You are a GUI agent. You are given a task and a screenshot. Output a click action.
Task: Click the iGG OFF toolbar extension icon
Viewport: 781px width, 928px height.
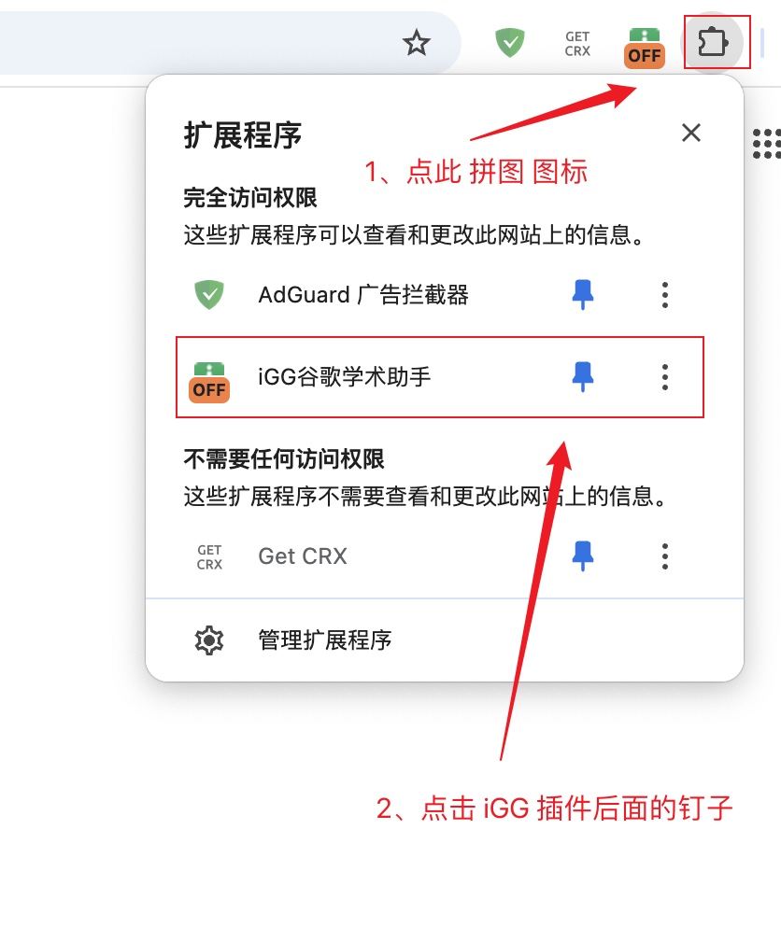pyautogui.click(x=645, y=48)
